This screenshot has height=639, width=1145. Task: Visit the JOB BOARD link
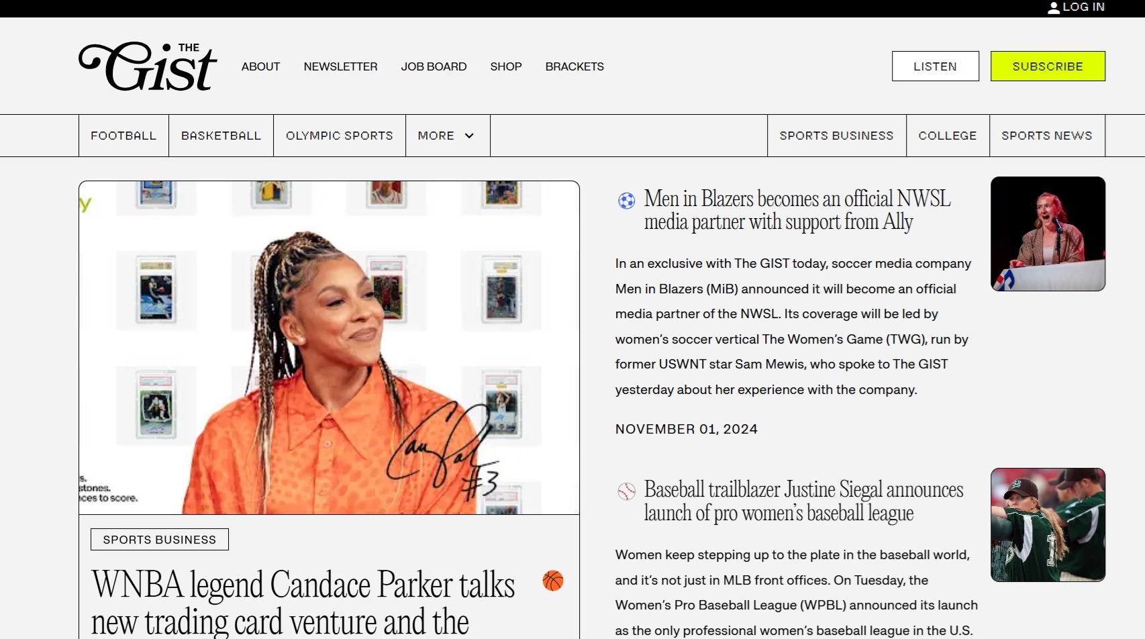[434, 66]
